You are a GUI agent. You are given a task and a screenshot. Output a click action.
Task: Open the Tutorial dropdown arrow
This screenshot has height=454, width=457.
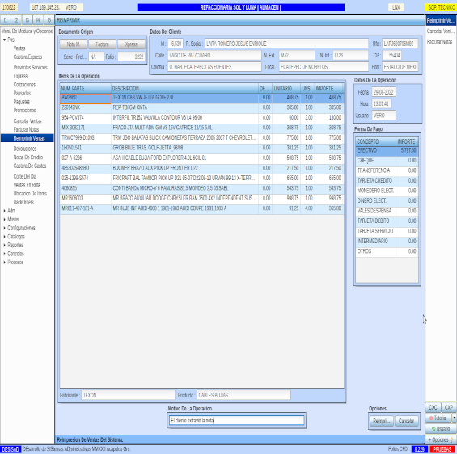click(454, 418)
